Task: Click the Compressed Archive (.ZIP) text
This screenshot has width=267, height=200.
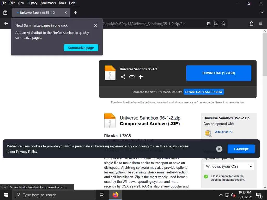Action: click(x=150, y=124)
